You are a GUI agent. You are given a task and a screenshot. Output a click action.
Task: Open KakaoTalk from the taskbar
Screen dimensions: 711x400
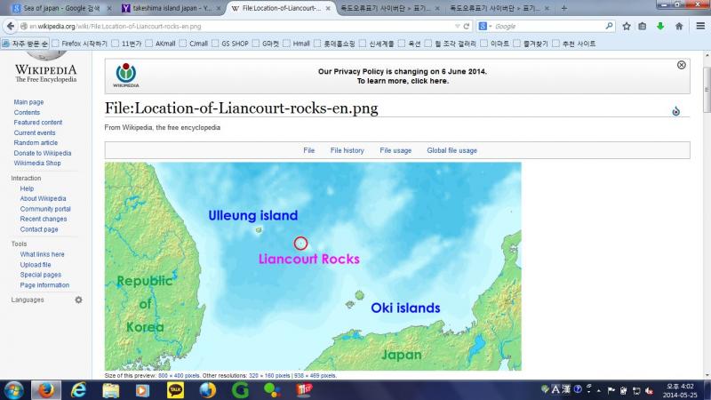tap(175, 390)
